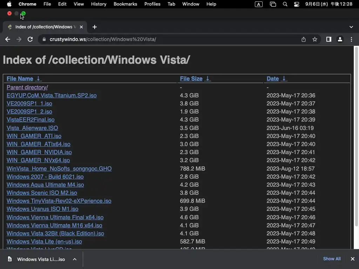The width and height of the screenshot is (359, 269).
Task: Reload the current page
Action: pyautogui.click(x=30, y=39)
